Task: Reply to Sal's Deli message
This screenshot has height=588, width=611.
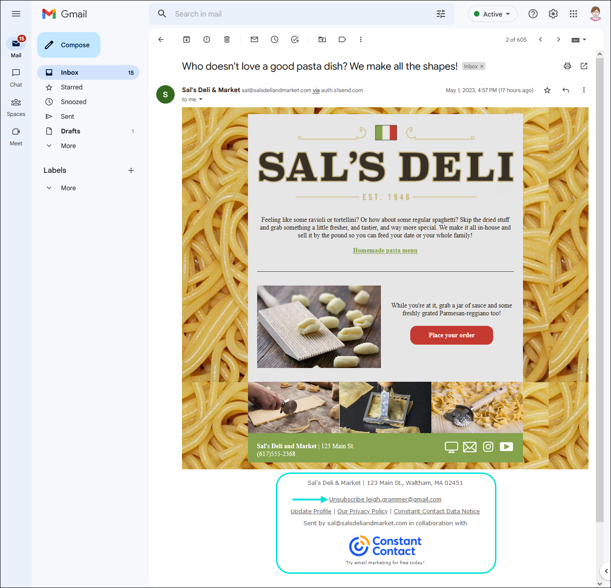Action: [566, 90]
